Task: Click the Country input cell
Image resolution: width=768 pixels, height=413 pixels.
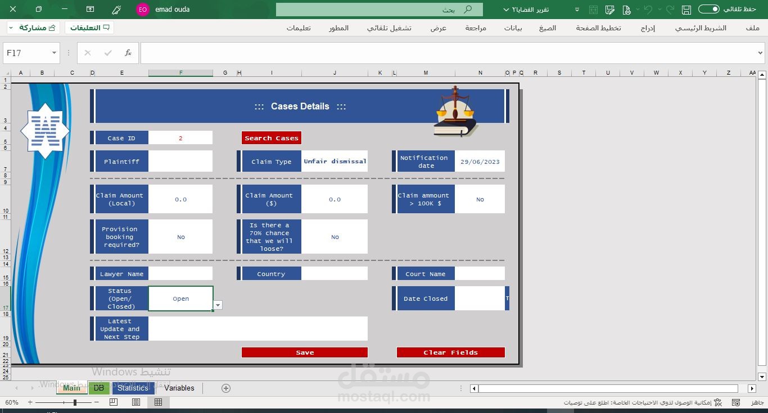Action: (x=335, y=274)
